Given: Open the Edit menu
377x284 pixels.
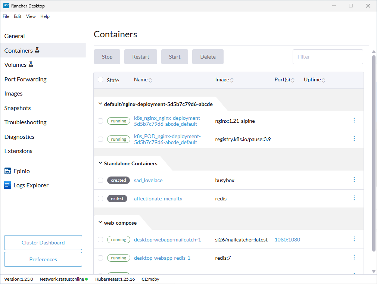Looking at the screenshot, I should coord(18,16).
